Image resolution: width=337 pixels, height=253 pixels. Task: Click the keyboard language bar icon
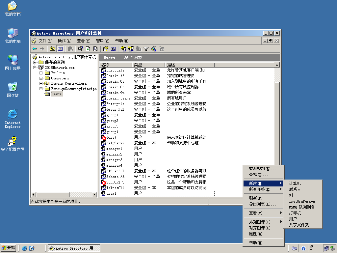[x=295, y=248]
